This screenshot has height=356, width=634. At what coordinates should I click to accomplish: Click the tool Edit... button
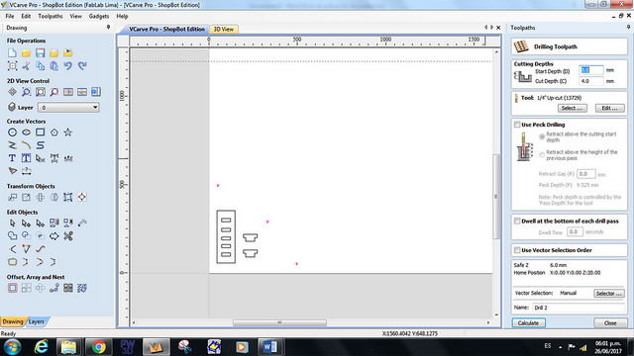coord(610,108)
